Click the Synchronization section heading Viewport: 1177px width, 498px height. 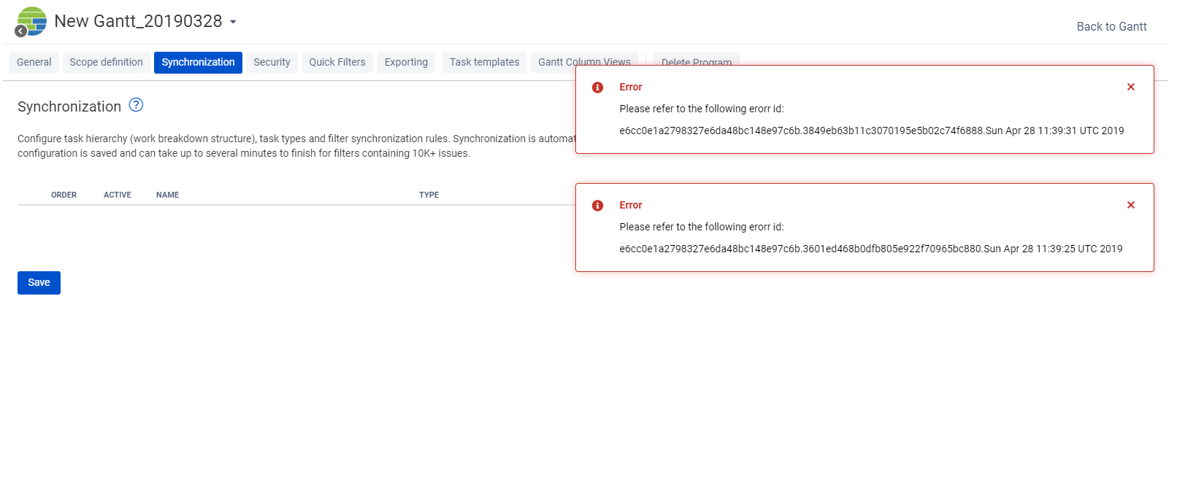coord(69,107)
